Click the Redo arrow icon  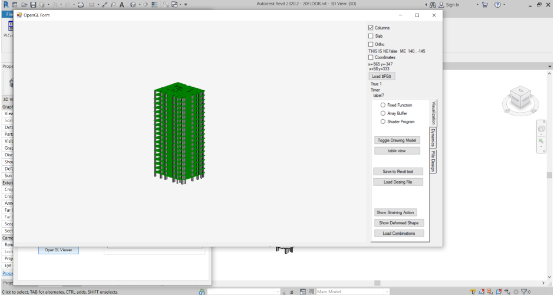pyautogui.click(x=67, y=5)
